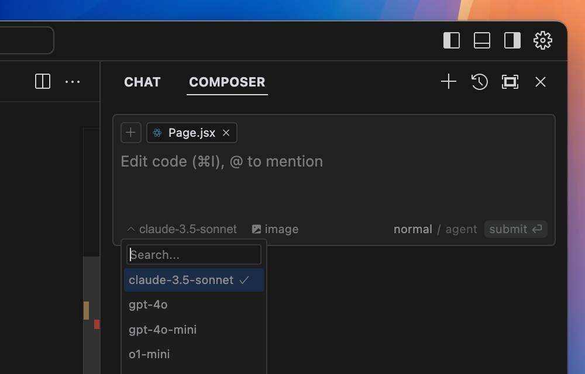
Task: Switch to the COMPOSER tab
Action: [x=227, y=82]
